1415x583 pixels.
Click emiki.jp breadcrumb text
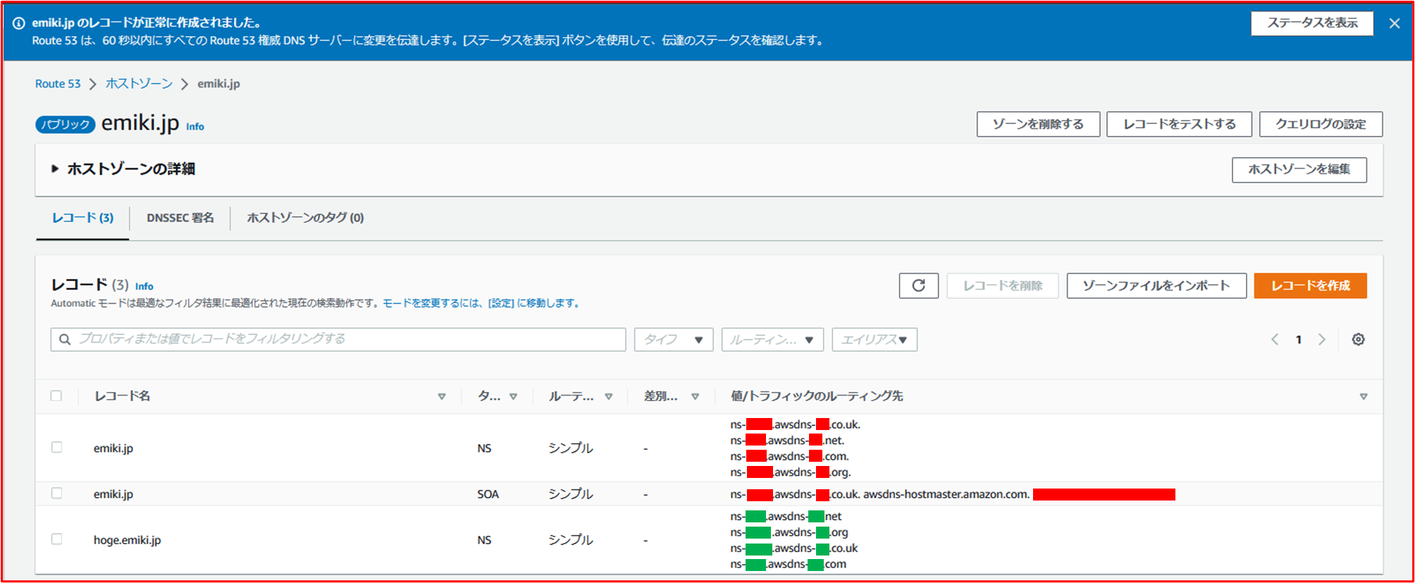pos(218,84)
